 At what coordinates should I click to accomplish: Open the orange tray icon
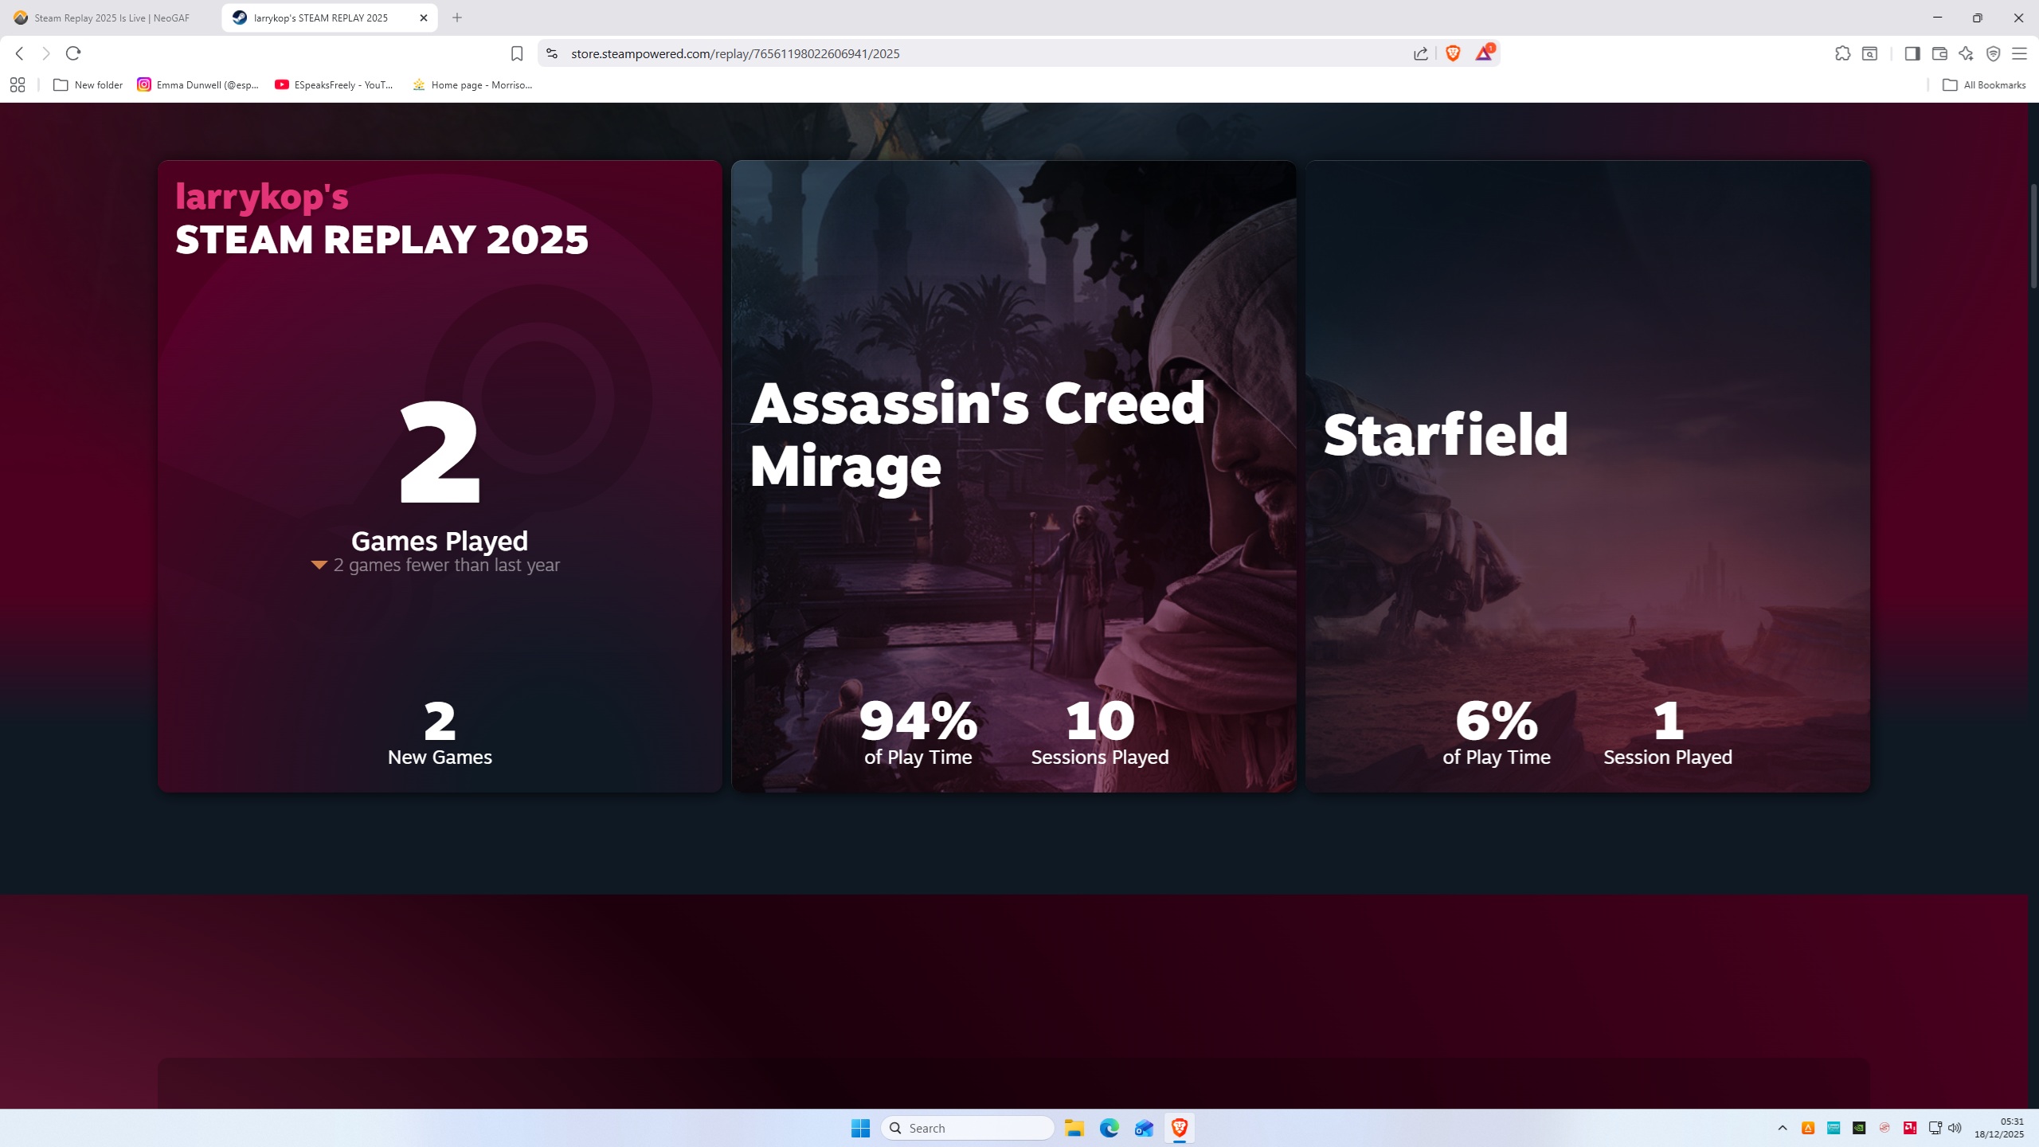(x=1808, y=1128)
